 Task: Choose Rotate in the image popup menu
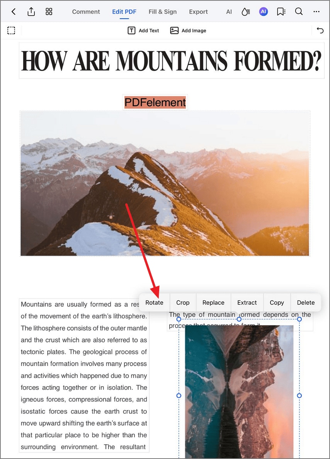pos(154,303)
